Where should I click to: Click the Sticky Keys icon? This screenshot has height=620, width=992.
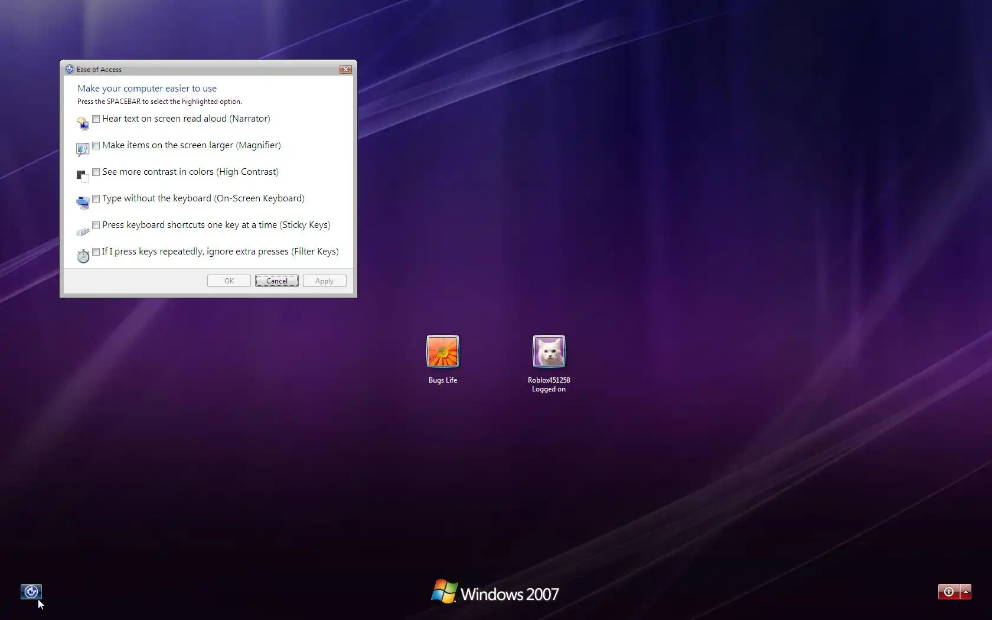(x=83, y=231)
